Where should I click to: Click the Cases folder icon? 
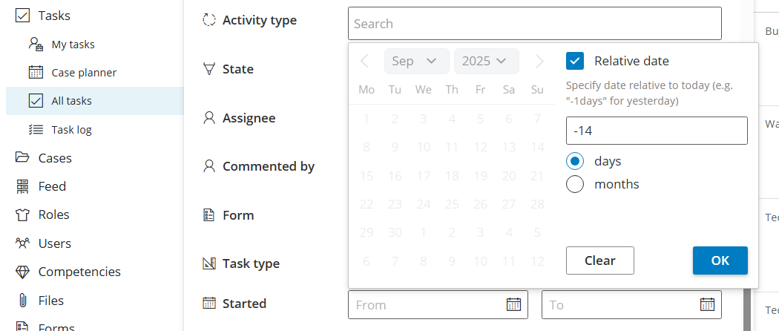(x=23, y=158)
